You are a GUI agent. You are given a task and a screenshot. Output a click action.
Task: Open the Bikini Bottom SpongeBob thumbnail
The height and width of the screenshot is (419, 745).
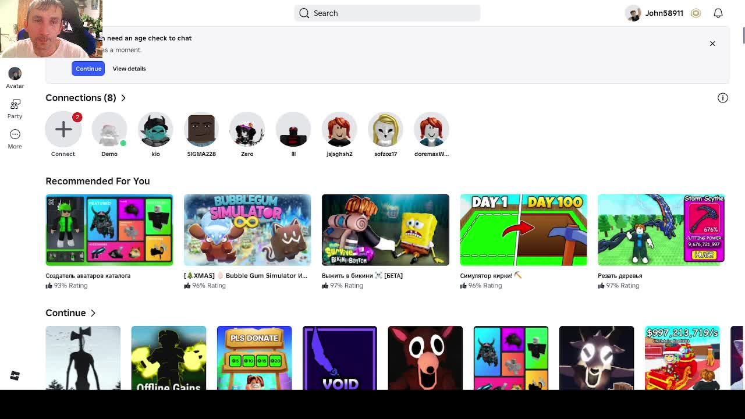(x=385, y=230)
